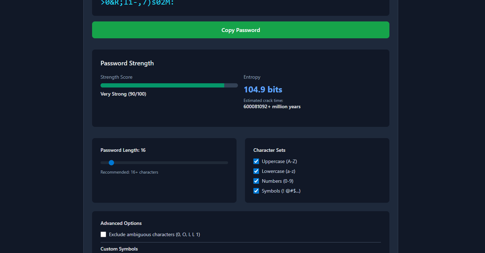Click the Password Length: 16 label

point(123,150)
